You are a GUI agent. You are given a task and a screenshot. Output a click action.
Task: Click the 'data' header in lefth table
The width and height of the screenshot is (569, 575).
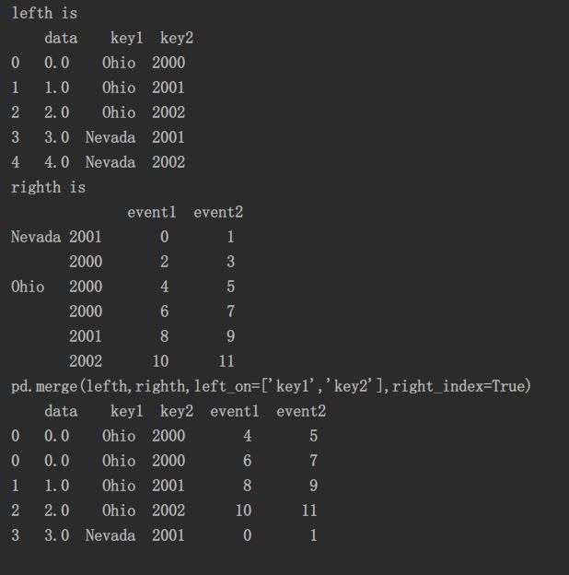click(x=61, y=38)
